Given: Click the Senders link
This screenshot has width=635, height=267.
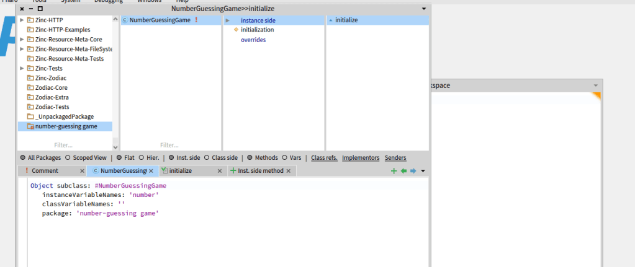Looking at the screenshot, I should 395,158.
